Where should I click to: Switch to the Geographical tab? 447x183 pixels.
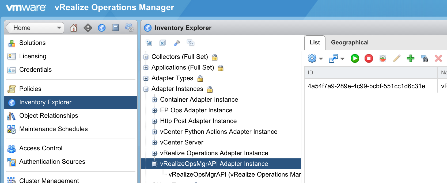[x=350, y=43]
